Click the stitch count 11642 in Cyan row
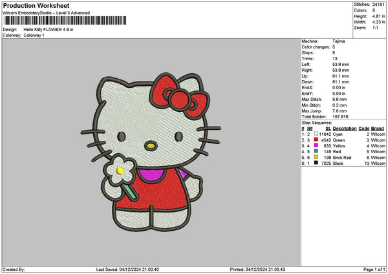Image resolution: width=388 pixels, height=274 pixels. (325, 134)
